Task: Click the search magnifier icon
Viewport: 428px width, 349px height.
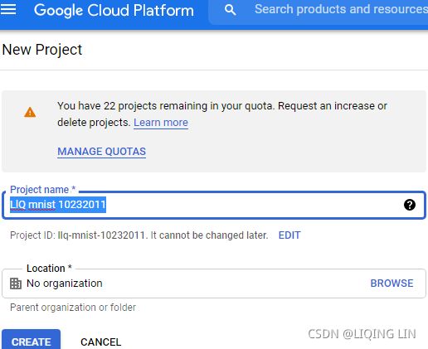Action: point(230,10)
